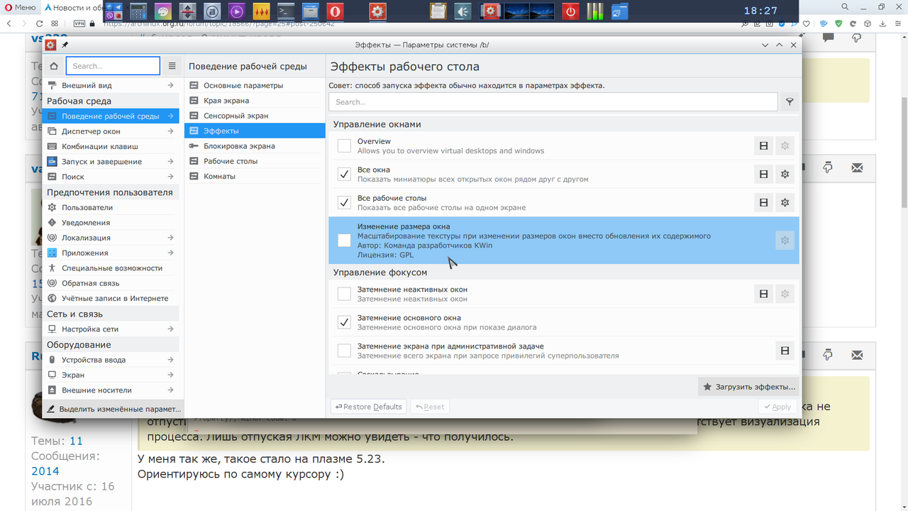Viewport: 908px width, 511px height.
Task: Enable the Overview effect checkbox
Action: coord(344,145)
